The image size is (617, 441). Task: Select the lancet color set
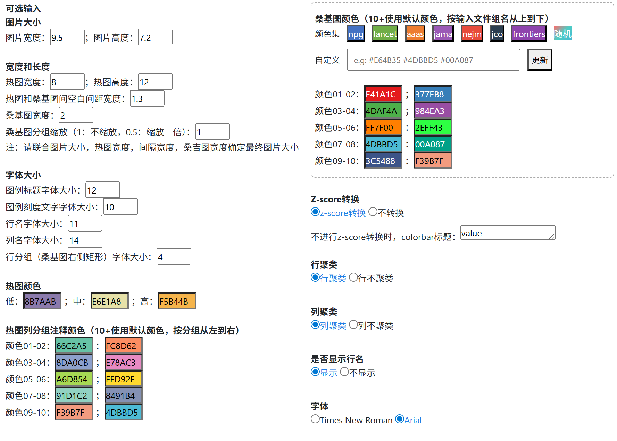point(384,33)
